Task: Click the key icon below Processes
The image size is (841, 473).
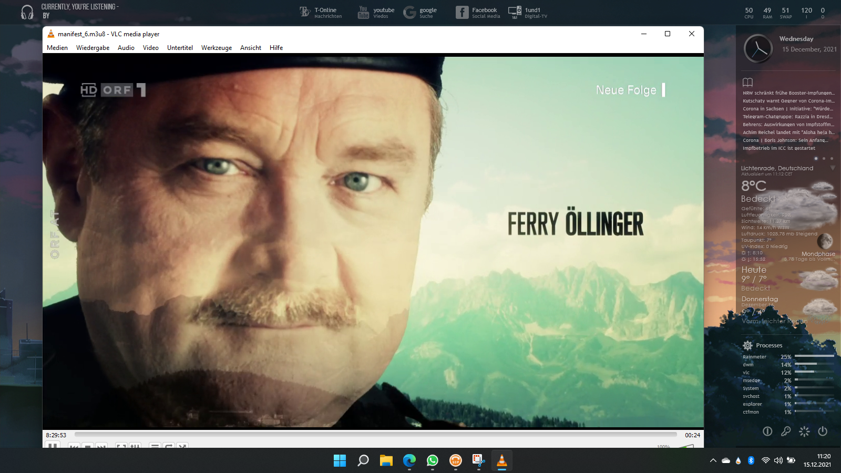Action: coord(786,431)
